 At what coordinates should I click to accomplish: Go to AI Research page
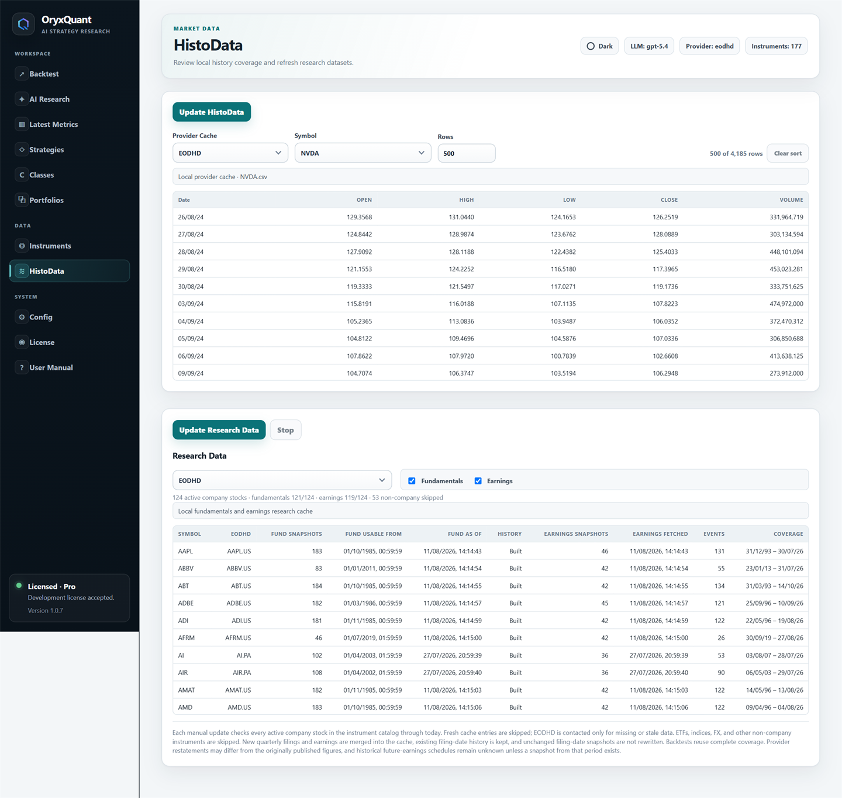(70, 99)
